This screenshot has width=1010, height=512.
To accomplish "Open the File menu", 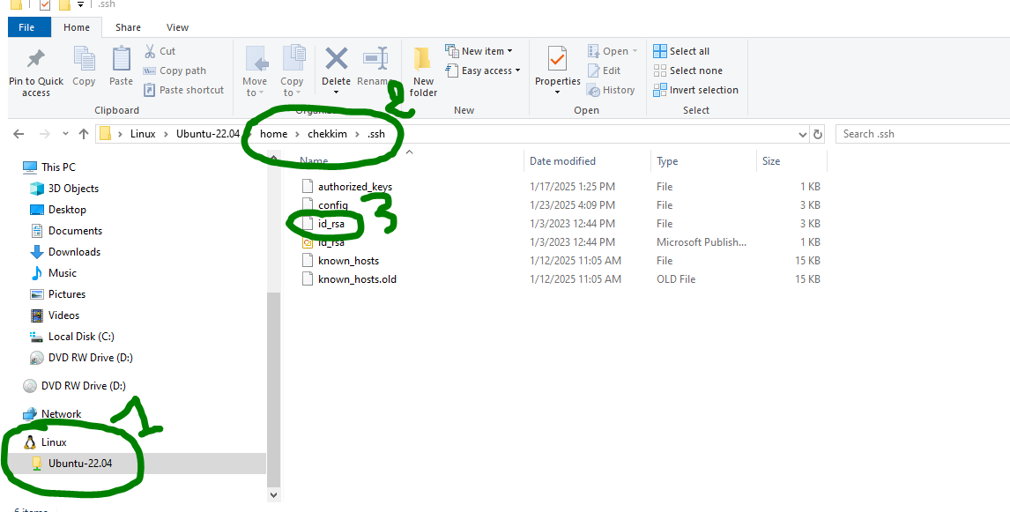I will 27,27.
